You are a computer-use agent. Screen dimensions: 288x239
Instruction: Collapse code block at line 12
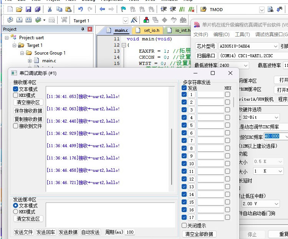click(x=124, y=45)
